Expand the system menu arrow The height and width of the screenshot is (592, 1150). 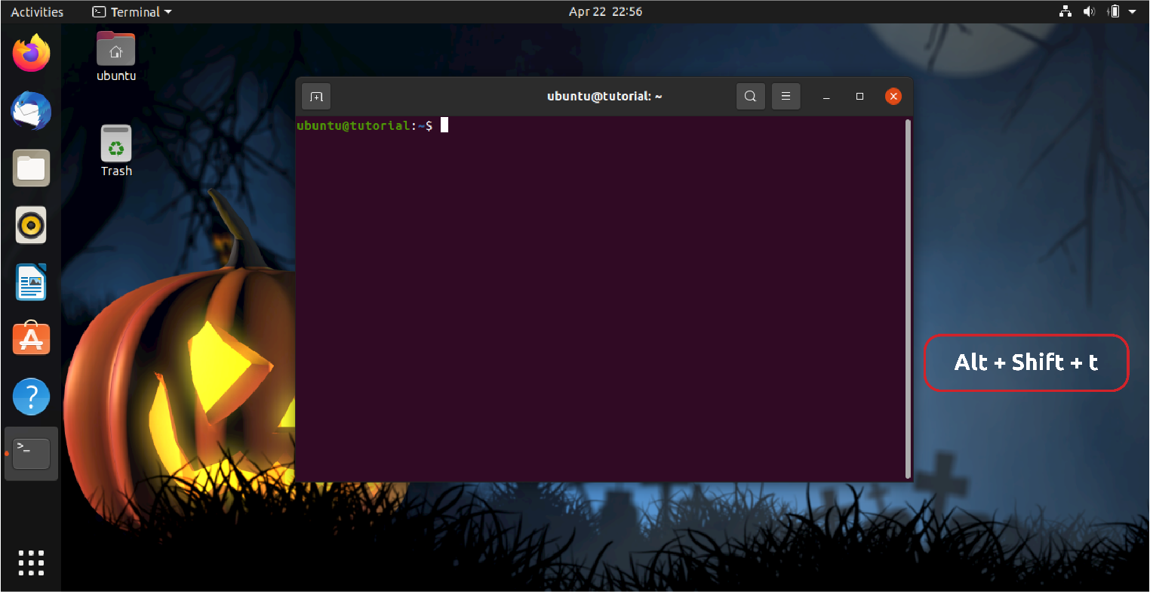(1132, 11)
